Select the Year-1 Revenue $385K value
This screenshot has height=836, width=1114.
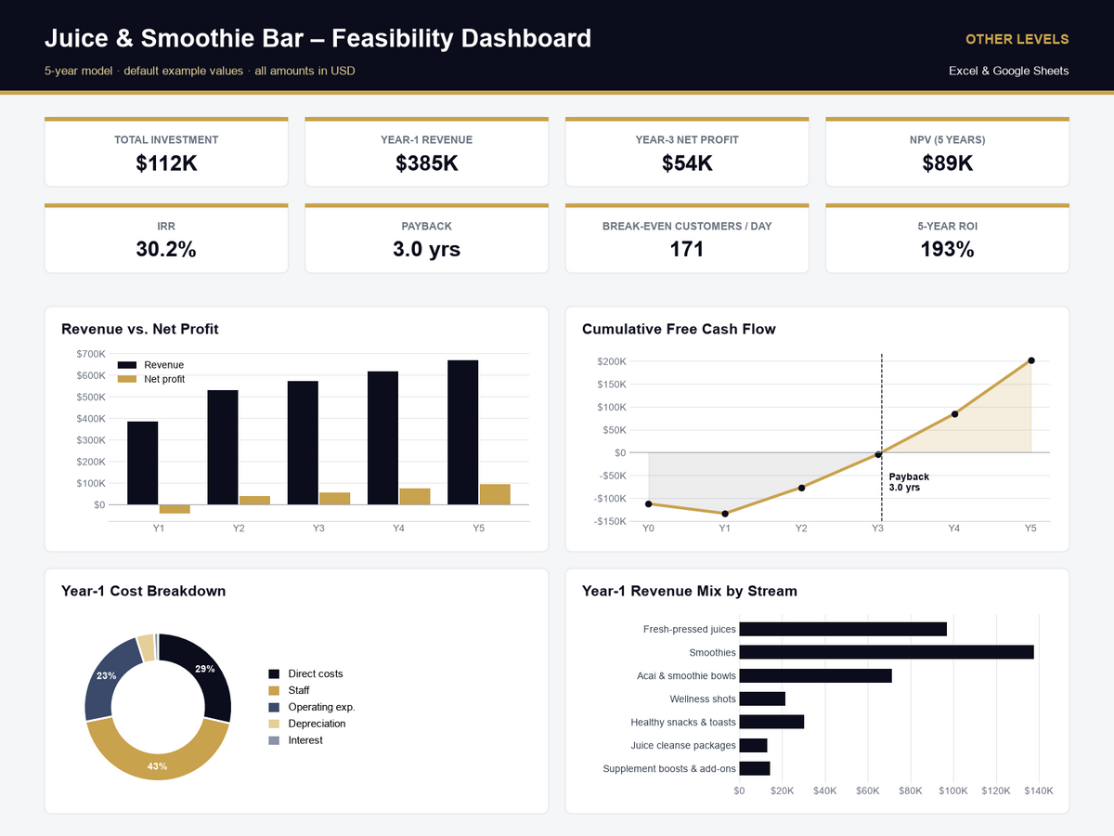(426, 163)
